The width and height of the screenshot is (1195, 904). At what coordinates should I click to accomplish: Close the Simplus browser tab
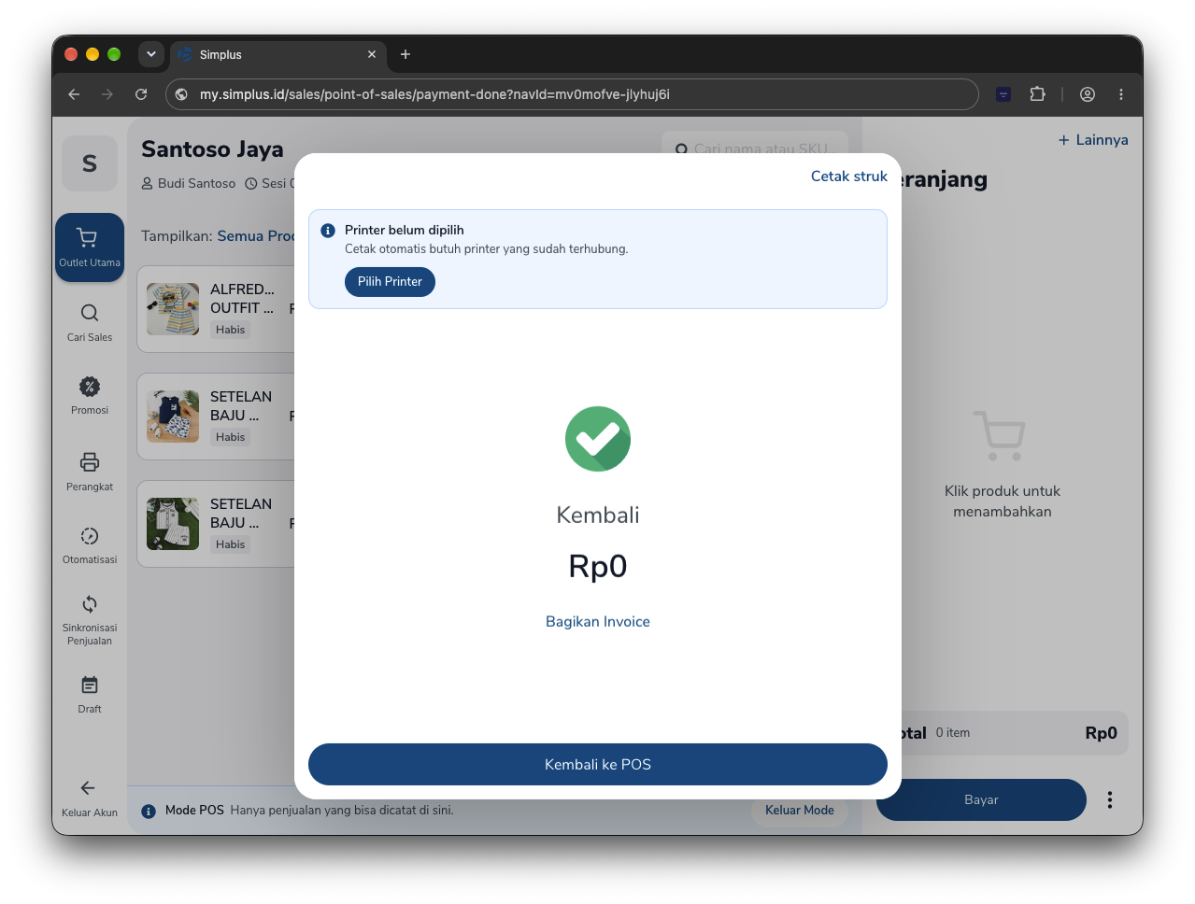coord(372,54)
